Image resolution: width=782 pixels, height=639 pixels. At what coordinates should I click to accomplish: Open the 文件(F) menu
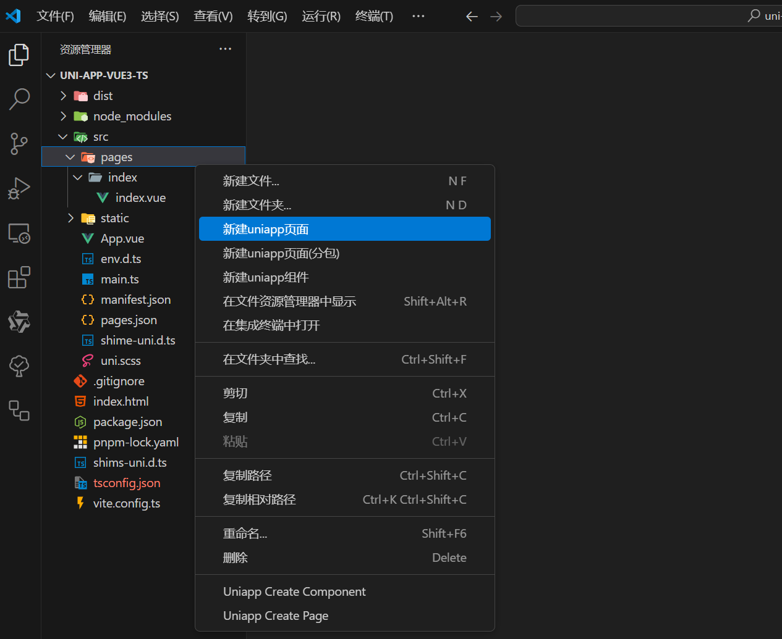(x=55, y=16)
